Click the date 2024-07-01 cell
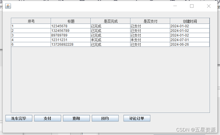The width and height of the screenshot is (220, 135). [190, 40]
